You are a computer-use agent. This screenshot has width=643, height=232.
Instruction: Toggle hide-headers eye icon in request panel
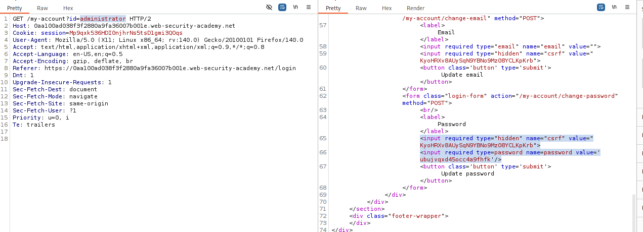(x=270, y=8)
